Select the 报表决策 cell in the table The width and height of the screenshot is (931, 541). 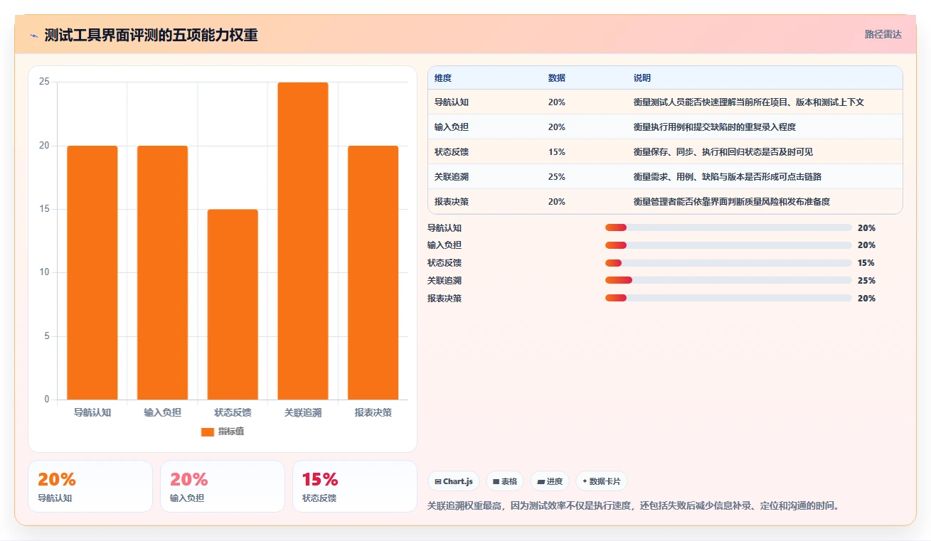pos(452,202)
